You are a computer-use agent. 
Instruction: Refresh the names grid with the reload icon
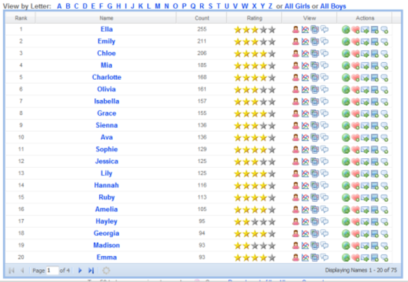(x=106, y=271)
